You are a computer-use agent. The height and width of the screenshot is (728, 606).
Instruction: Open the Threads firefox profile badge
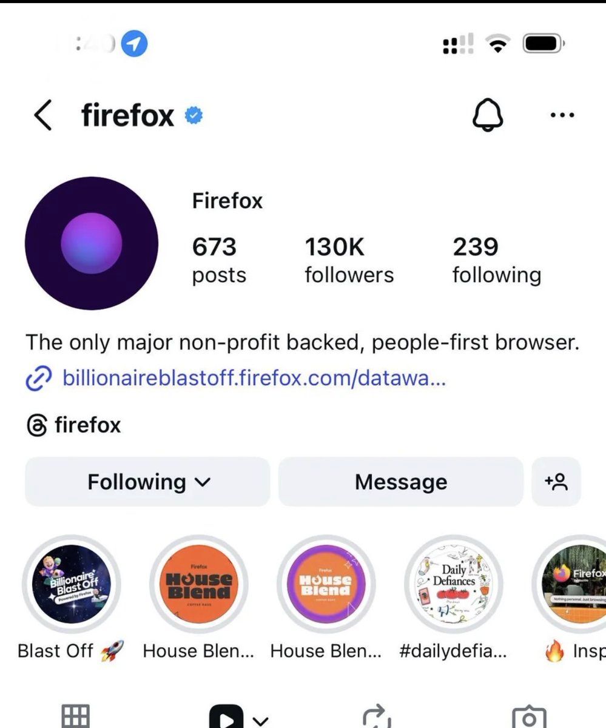click(74, 425)
